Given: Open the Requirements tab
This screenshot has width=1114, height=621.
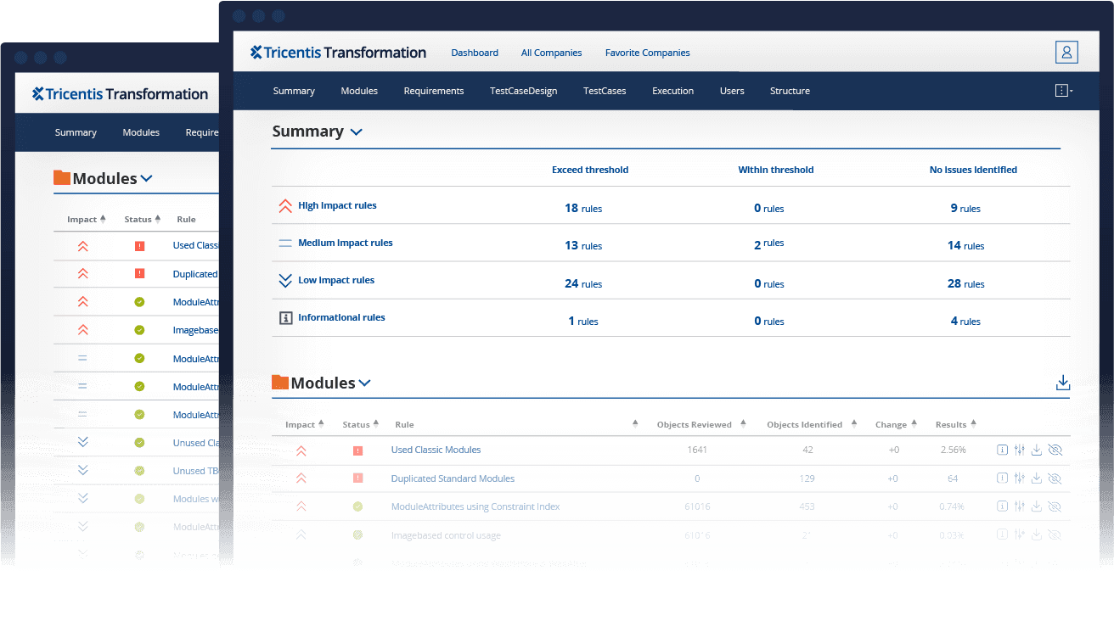Looking at the screenshot, I should pyautogui.click(x=433, y=91).
